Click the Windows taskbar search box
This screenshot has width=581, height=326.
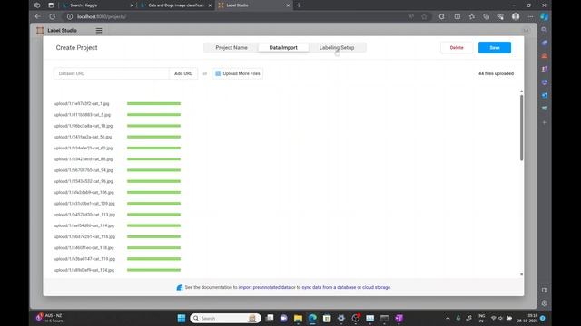(x=225, y=318)
